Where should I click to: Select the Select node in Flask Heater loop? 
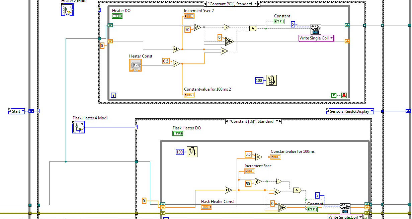coord(282,207)
